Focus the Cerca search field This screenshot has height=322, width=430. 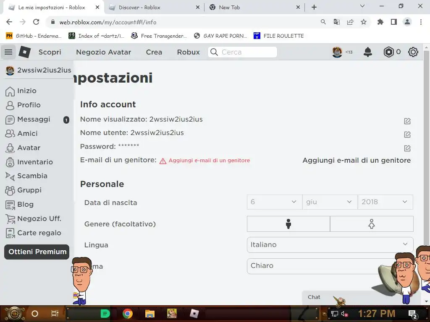coord(242,52)
